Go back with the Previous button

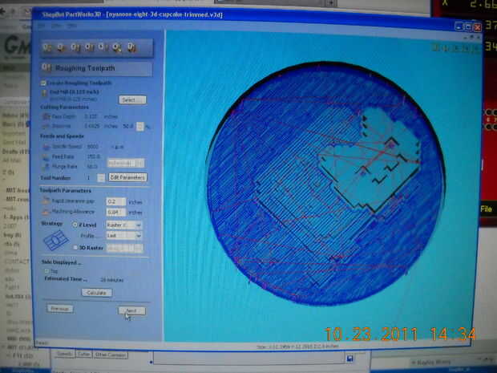(60, 309)
